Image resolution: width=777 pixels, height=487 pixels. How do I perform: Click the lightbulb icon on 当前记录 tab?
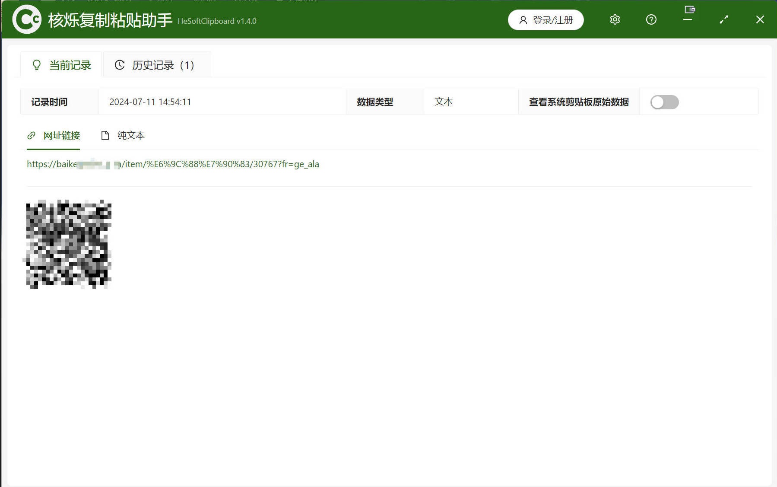(x=37, y=65)
